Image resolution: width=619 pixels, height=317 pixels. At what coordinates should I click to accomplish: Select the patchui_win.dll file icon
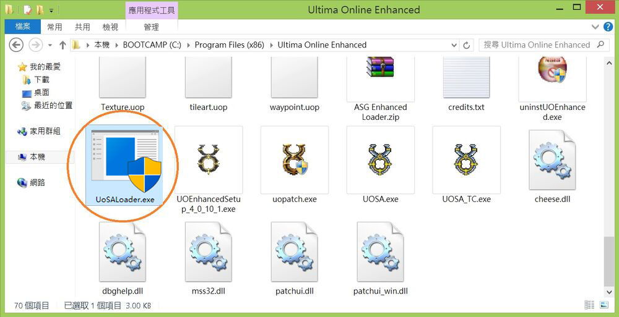coord(380,252)
